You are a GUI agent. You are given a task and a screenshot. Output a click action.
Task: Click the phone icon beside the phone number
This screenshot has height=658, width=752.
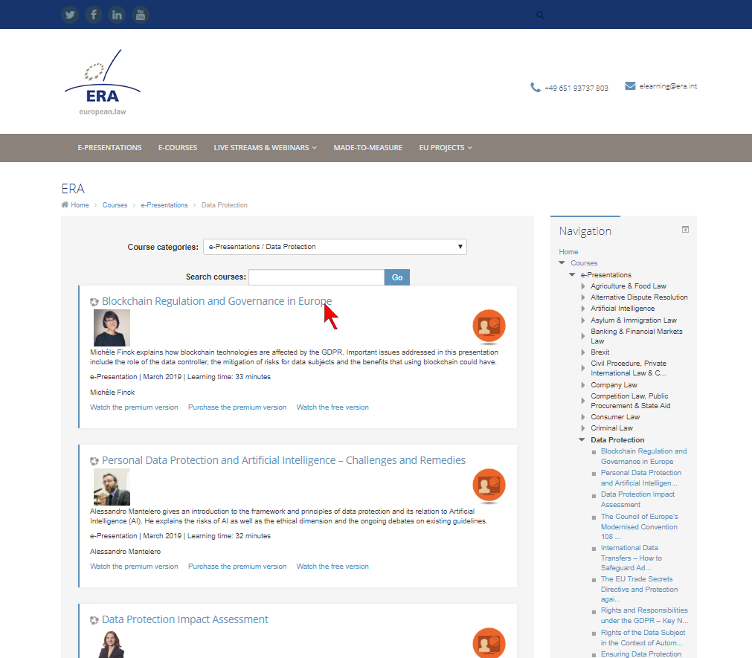pos(536,87)
